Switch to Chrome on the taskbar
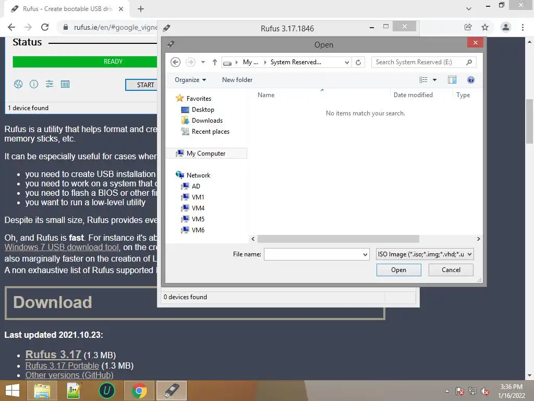 pyautogui.click(x=139, y=391)
